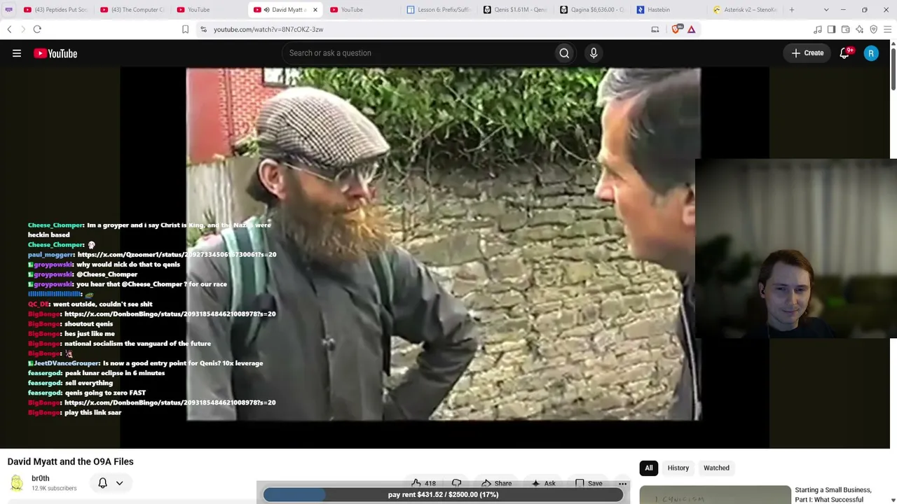Open the Brave Shields lion icon
The height and width of the screenshot is (504, 897).
(x=677, y=29)
